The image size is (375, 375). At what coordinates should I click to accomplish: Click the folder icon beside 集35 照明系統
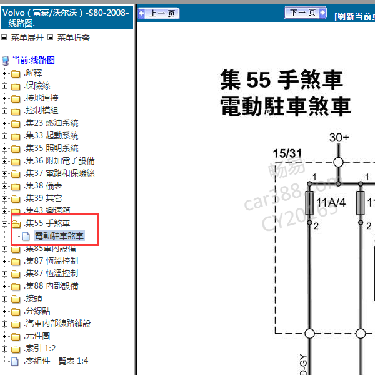pos(16,149)
